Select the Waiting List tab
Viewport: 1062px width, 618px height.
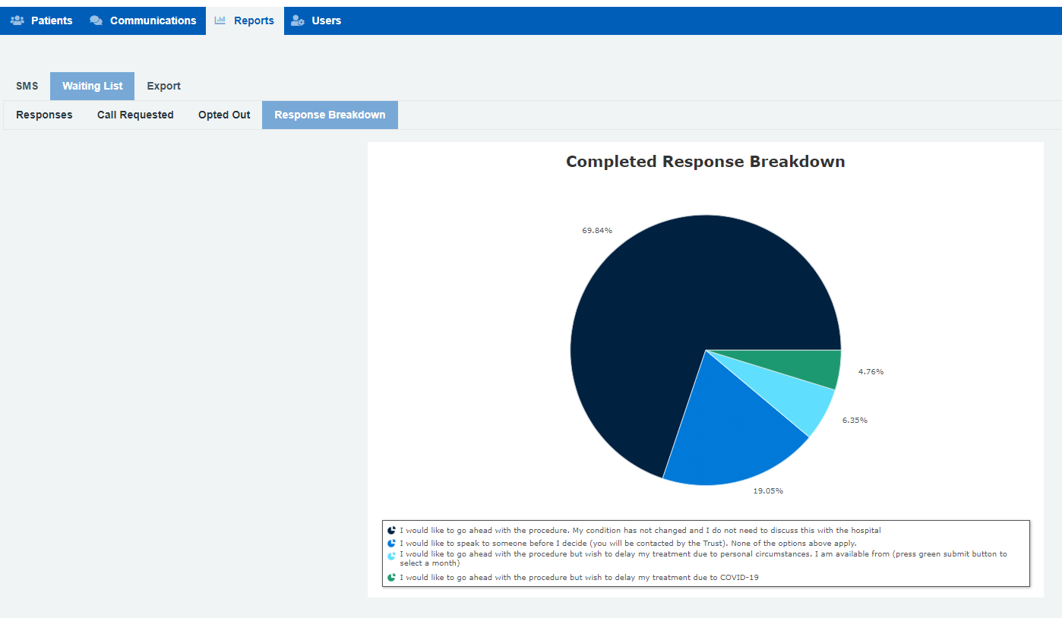92,86
